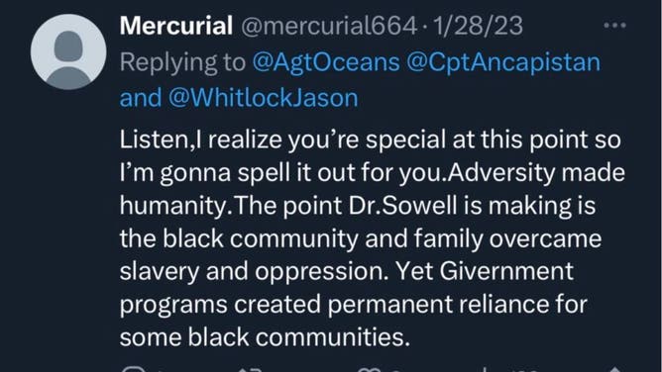Click the word 'Adversity' in the tweet
The image size is (662, 372).
tap(500, 173)
